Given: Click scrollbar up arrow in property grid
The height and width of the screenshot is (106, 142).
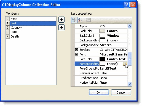Looking at the screenshot, I should (130, 26).
